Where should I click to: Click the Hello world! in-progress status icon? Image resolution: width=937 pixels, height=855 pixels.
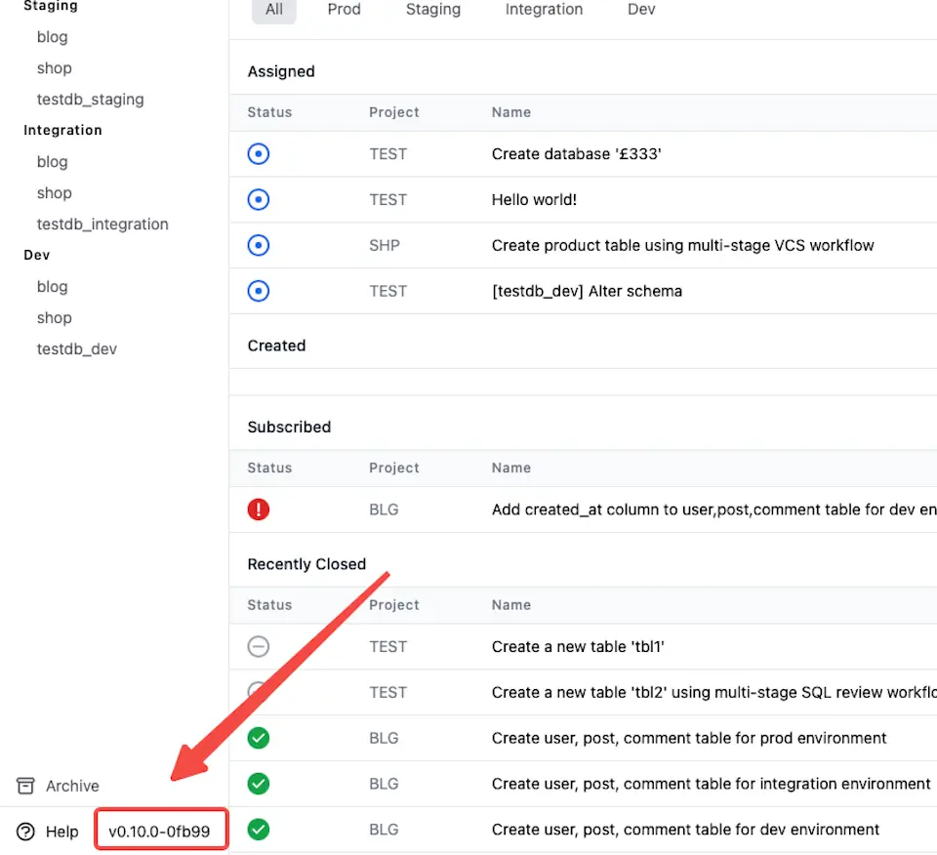tap(259, 200)
